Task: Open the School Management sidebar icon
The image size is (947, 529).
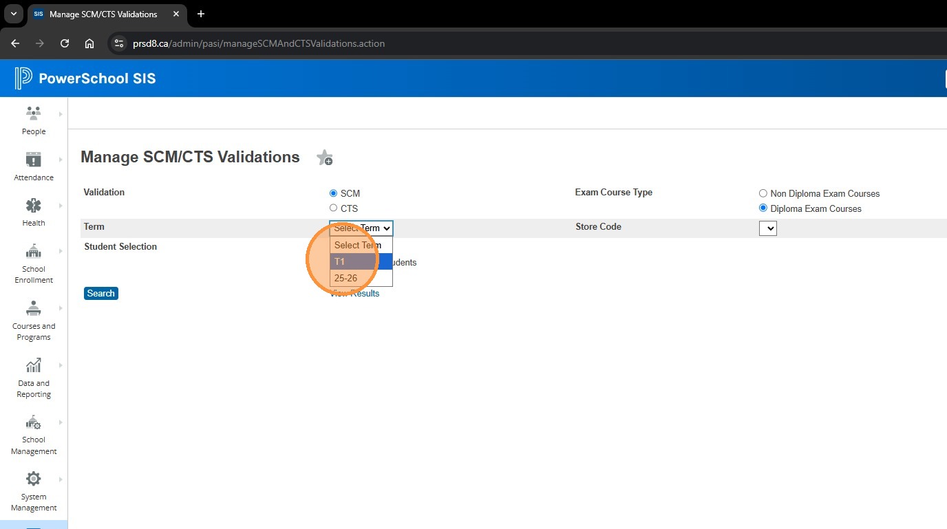Action: coord(33,422)
